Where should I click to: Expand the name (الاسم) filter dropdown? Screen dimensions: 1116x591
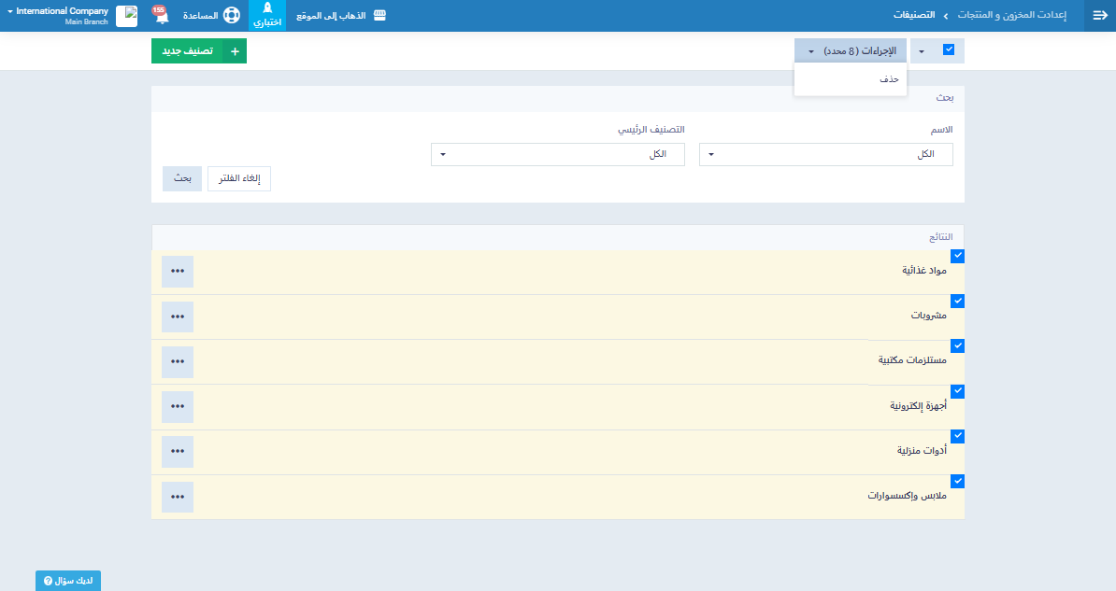click(826, 155)
